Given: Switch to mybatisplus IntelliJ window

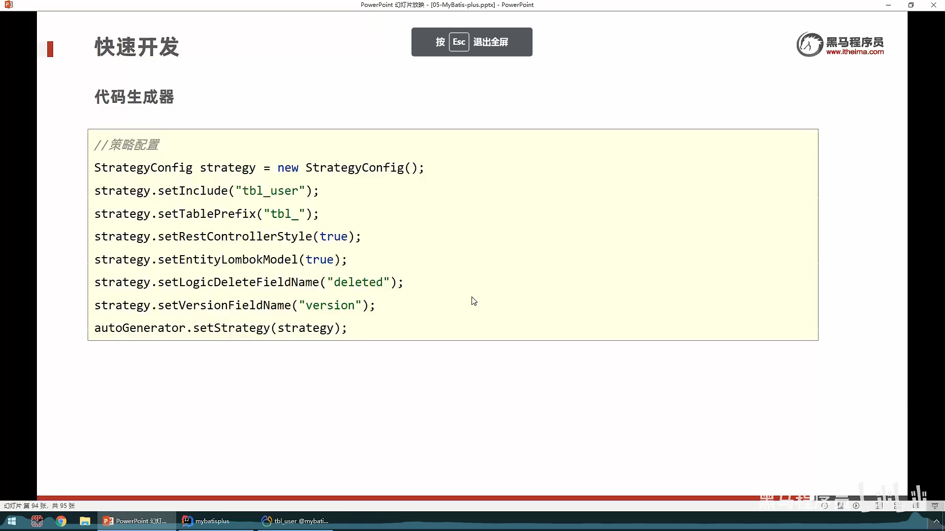Looking at the screenshot, I should coord(207,521).
